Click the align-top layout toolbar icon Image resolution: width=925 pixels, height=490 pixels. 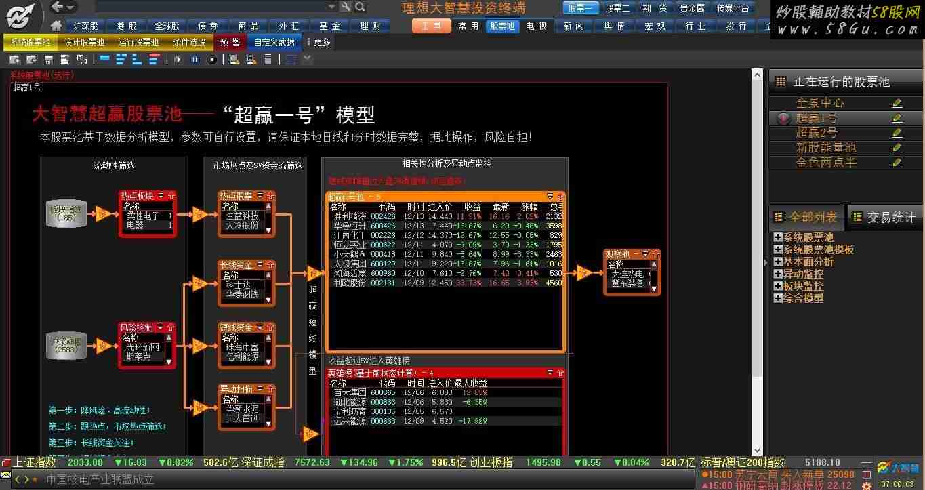(104, 60)
